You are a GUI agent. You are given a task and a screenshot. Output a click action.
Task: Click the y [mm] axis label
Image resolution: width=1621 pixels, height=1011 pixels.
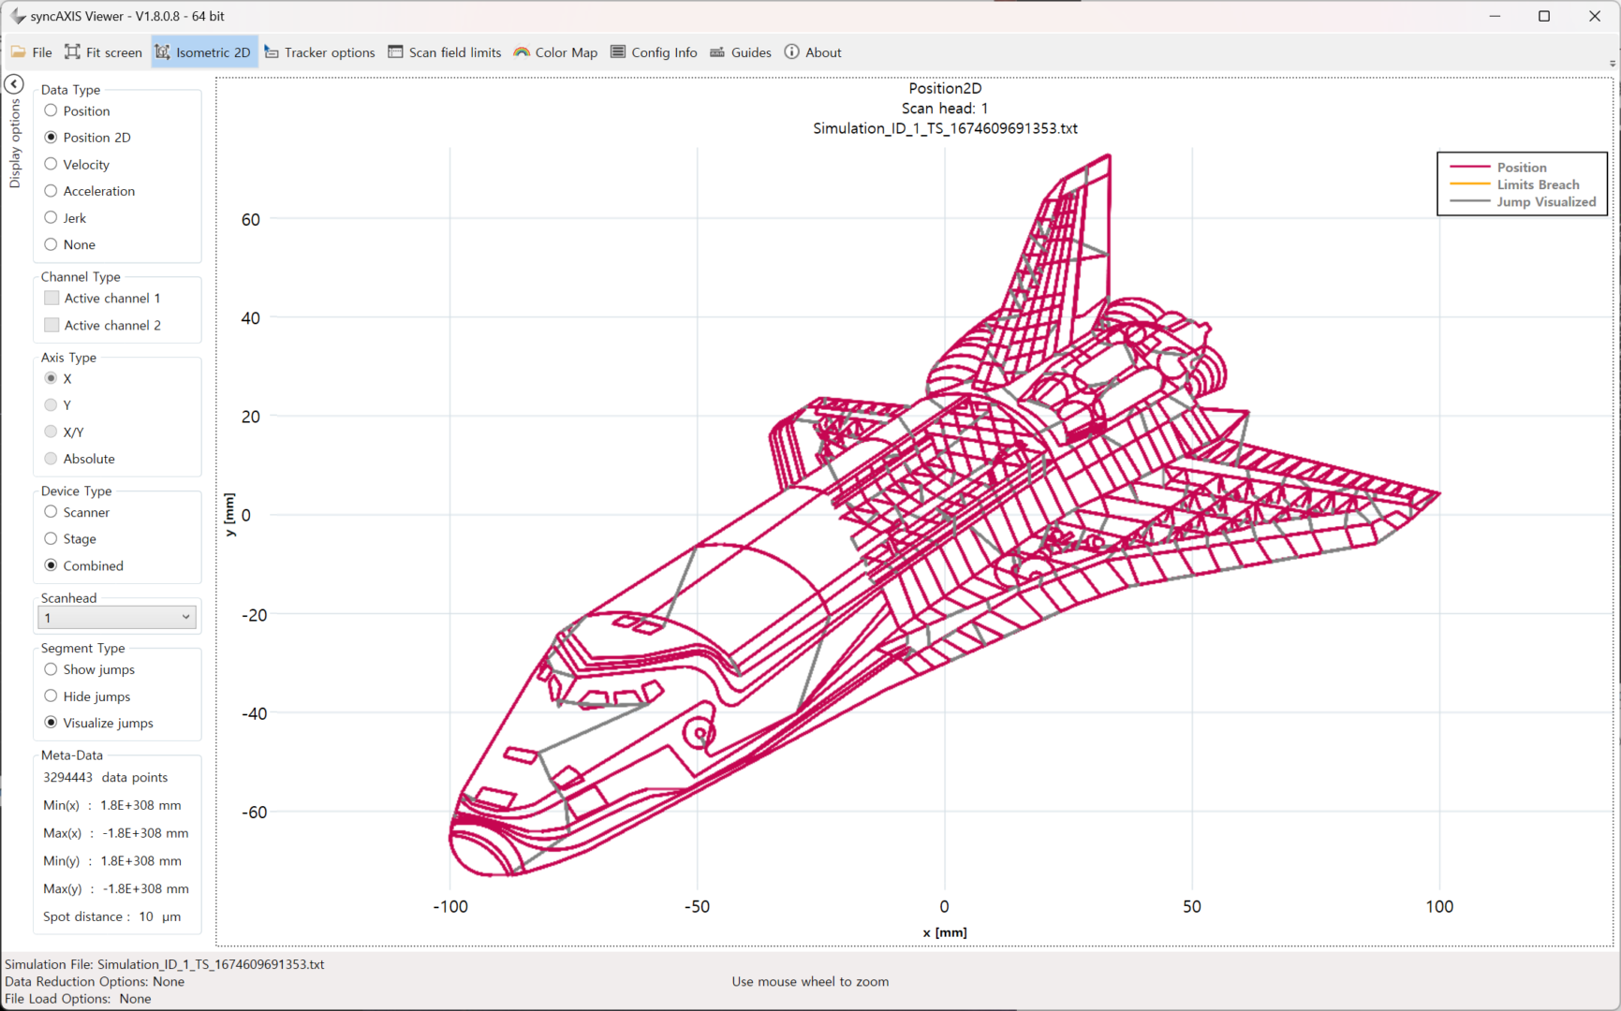tap(229, 514)
